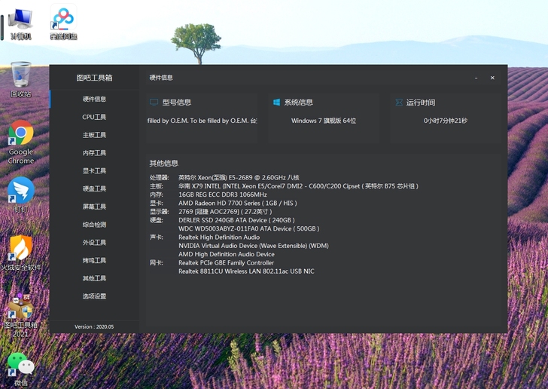Click the Realtek PCIe GBE Family Controller line
This screenshot has width=548, height=389.
226,262
